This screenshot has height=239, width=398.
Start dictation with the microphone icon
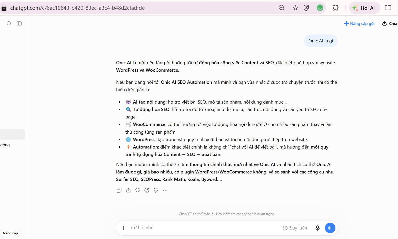pyautogui.click(x=317, y=228)
